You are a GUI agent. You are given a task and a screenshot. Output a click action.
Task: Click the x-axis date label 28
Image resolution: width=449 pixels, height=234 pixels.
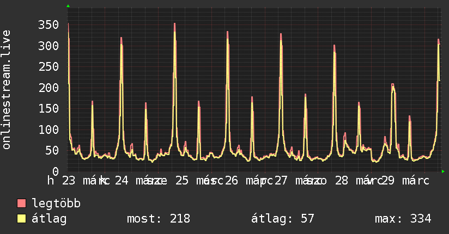(x=342, y=181)
